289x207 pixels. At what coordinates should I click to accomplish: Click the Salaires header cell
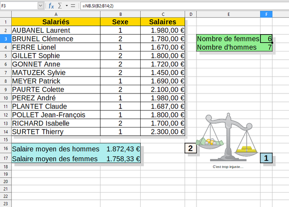[x=163, y=22]
